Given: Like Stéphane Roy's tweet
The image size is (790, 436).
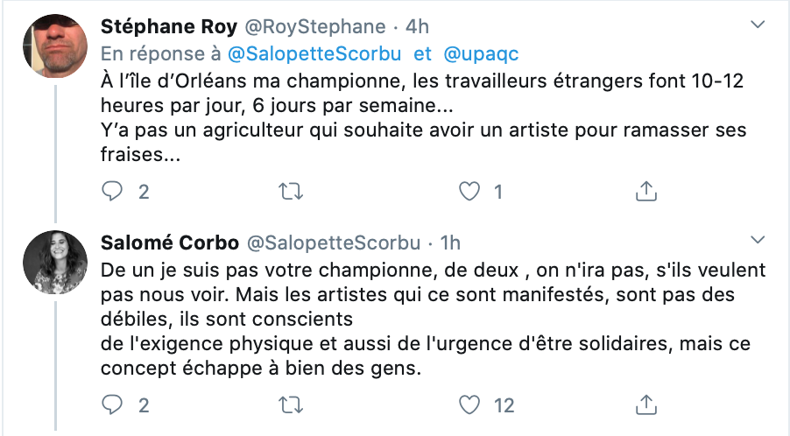Looking at the screenshot, I should pos(469,192).
